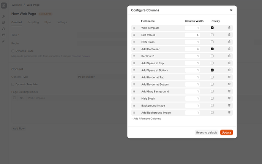Click Column Width field for CSS Class
Image resolution: width=262 pixels, height=164 pixels.
[192, 42]
